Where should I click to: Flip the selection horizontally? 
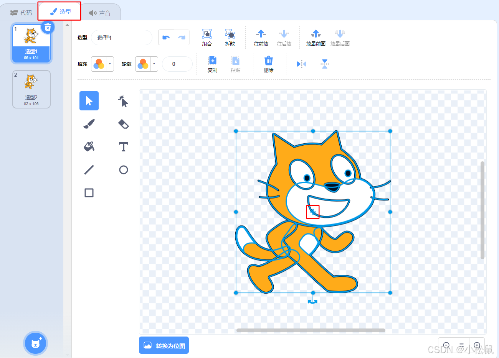click(x=302, y=64)
